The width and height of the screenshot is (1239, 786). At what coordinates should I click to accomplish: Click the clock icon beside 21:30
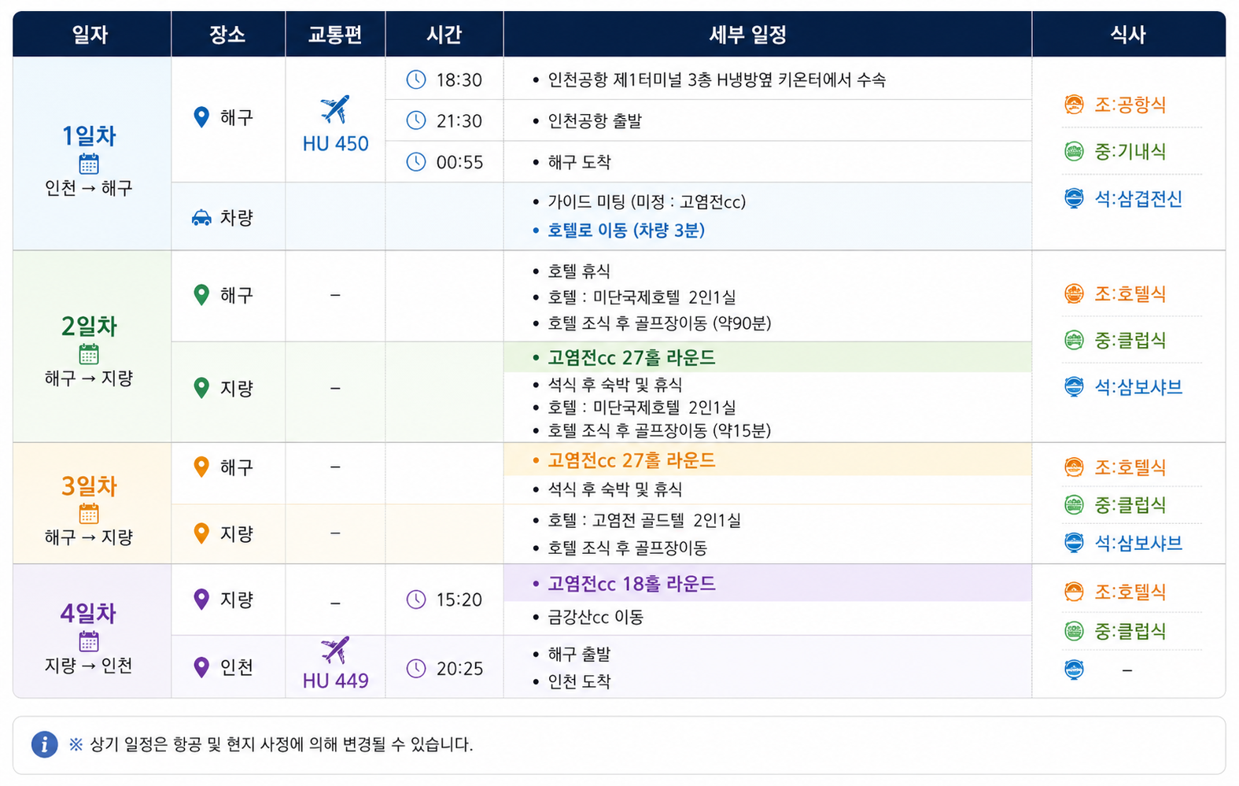click(x=415, y=120)
